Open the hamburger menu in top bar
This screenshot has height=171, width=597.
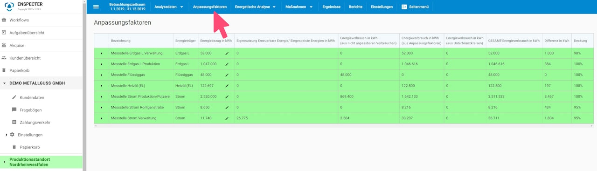click(96, 7)
